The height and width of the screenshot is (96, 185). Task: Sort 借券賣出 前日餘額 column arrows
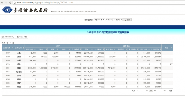click(x=103, y=50)
